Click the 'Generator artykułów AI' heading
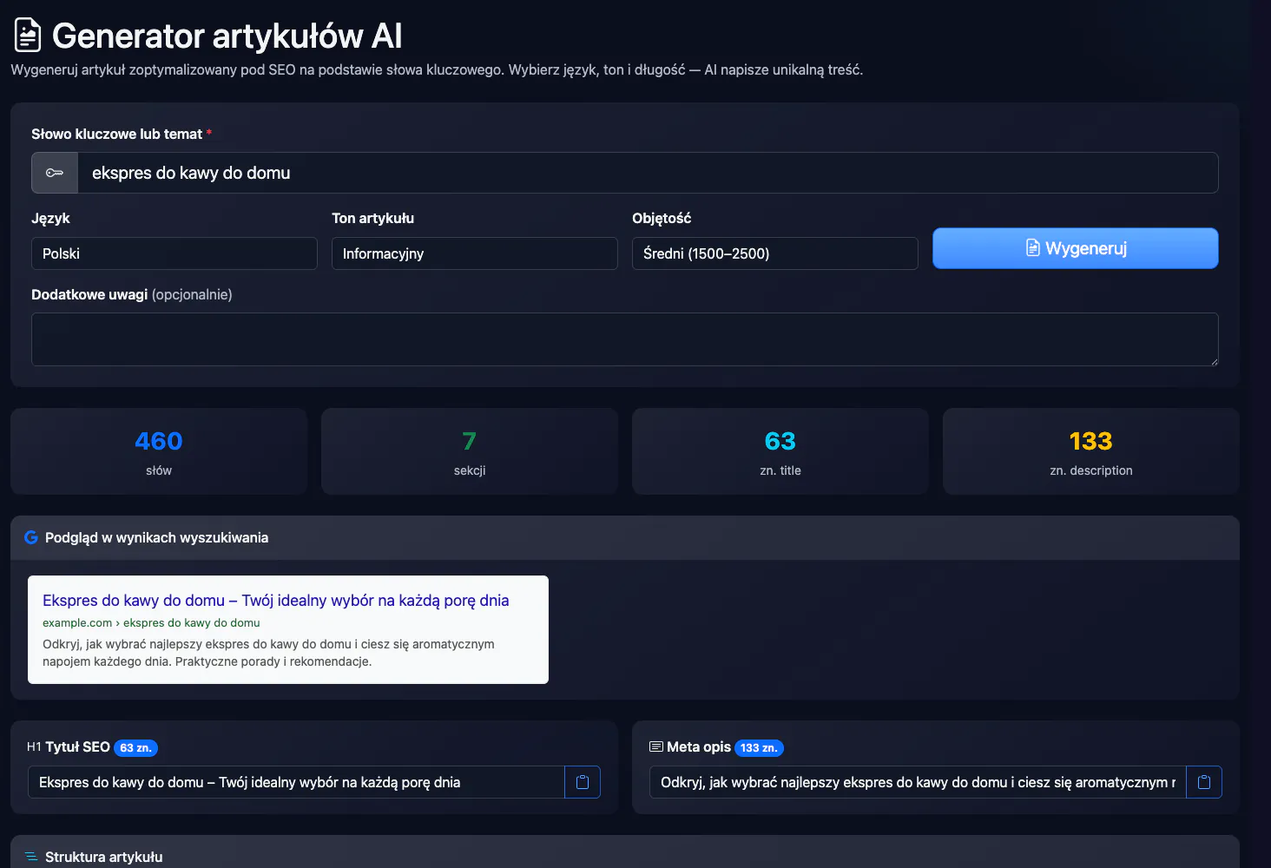Viewport: 1271px width, 868px height. pyautogui.click(x=227, y=36)
